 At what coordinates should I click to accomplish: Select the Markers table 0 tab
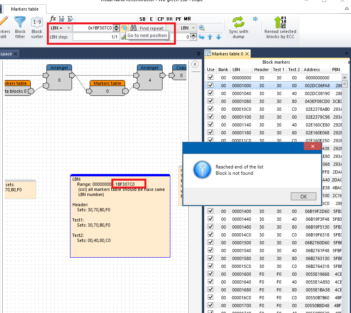coord(227,54)
